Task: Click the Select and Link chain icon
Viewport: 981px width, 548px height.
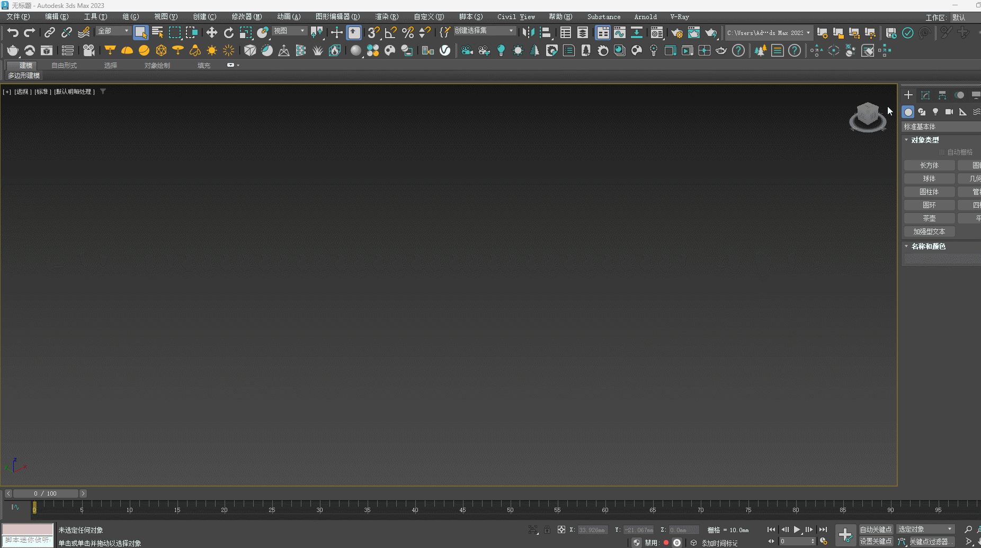Action: (49, 33)
